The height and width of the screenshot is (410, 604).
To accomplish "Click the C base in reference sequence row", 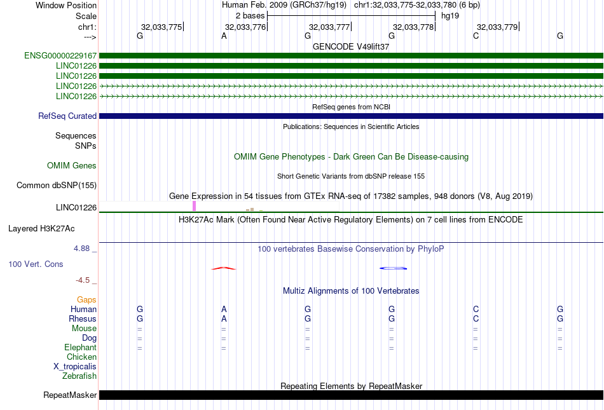I will click(x=476, y=36).
